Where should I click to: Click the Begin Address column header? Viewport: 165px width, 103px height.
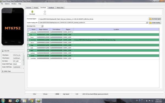click(x=43, y=29)
